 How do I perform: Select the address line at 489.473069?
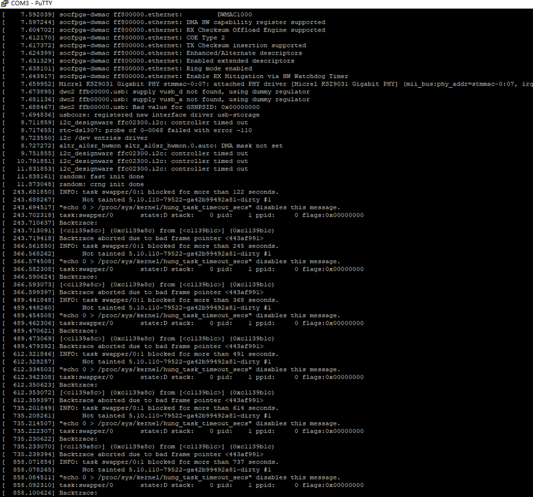[x=138, y=338]
